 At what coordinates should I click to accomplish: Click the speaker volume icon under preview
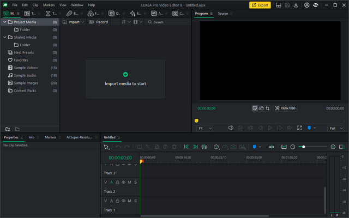[231, 128]
